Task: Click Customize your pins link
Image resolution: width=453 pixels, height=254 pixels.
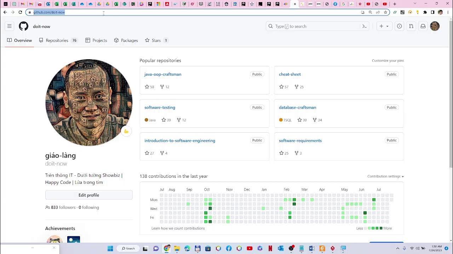Action: [x=388, y=61]
